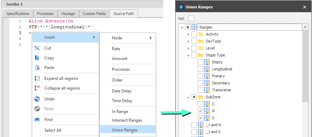Expand the Level folder node
312x137 pixels.
pyautogui.click(x=188, y=48)
